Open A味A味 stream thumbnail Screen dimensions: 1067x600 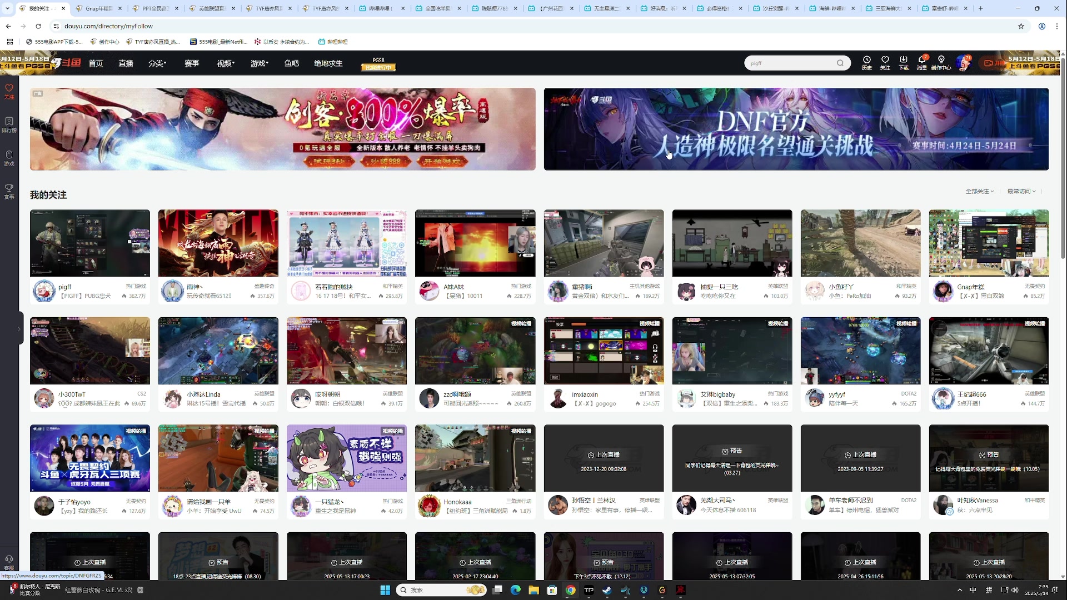tap(475, 243)
